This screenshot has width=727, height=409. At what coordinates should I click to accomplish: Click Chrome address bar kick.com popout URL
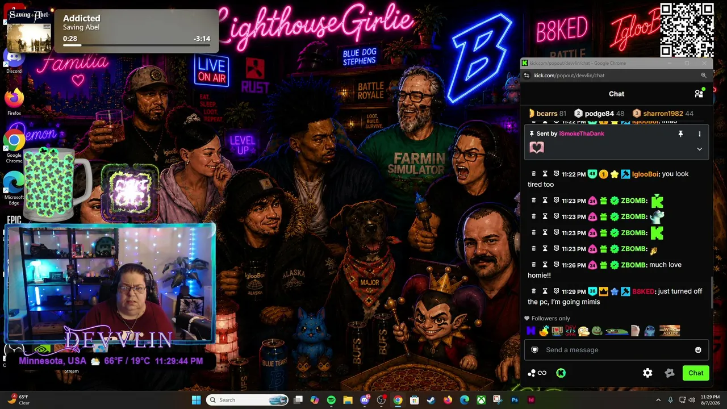569,76
